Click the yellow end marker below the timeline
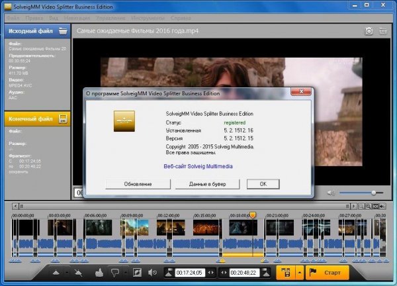Image resolution: width=397 pixels, height=286 pixels. pos(263,260)
